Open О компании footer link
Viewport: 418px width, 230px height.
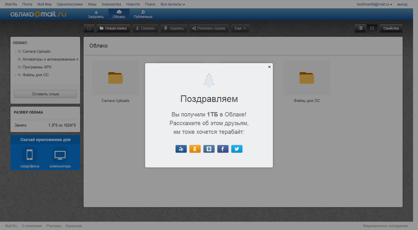pyautogui.click(x=32, y=226)
